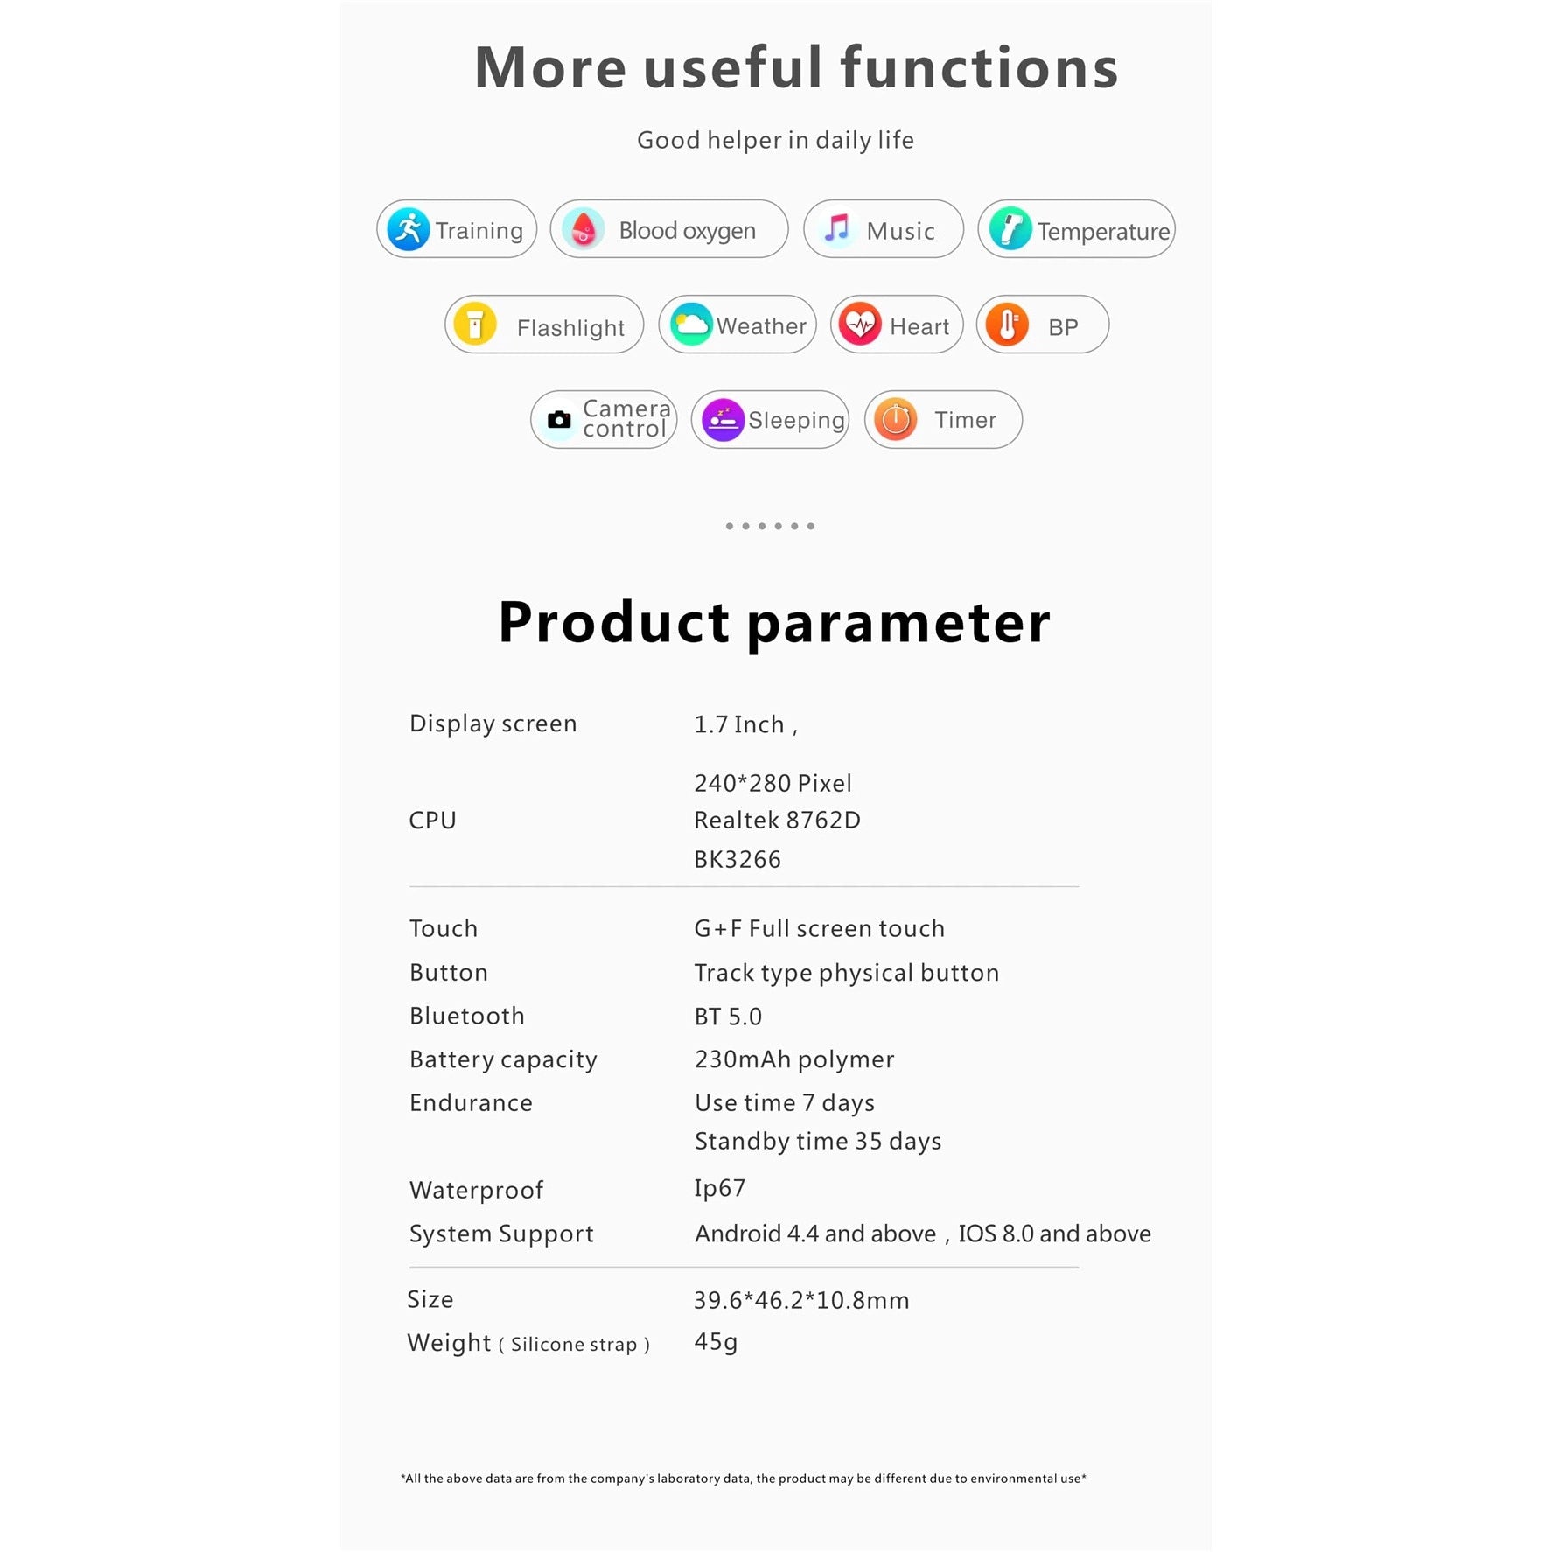Click the orange BP thermometer icon
Viewport: 1552px width, 1552px height.
pos(1007,325)
